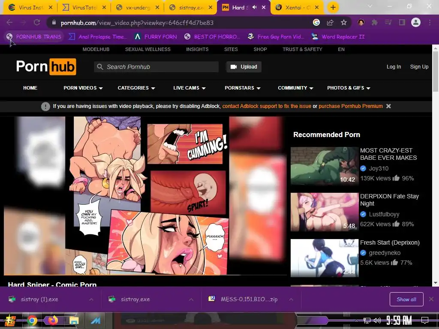This screenshot has height=329, width=439.
Task: Change language with EN selector
Action: click(341, 49)
